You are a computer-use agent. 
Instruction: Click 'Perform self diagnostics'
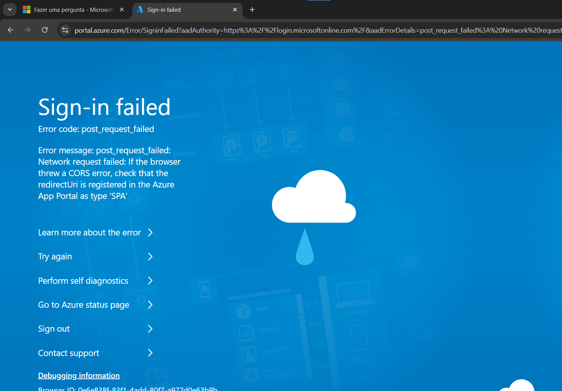pyautogui.click(x=83, y=281)
